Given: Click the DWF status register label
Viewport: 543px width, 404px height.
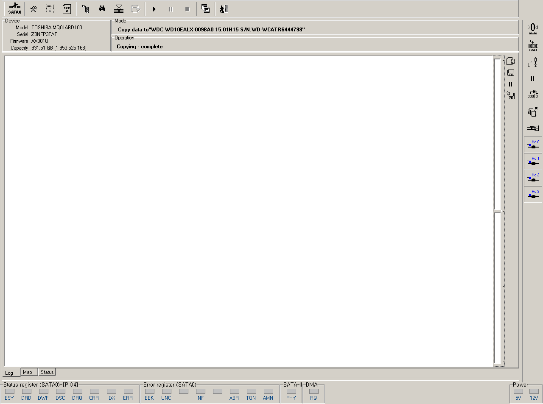Looking at the screenshot, I should coord(43,398).
